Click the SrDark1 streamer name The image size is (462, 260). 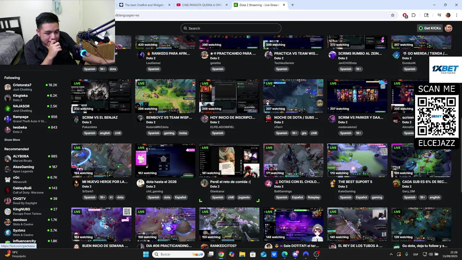pos(88,191)
